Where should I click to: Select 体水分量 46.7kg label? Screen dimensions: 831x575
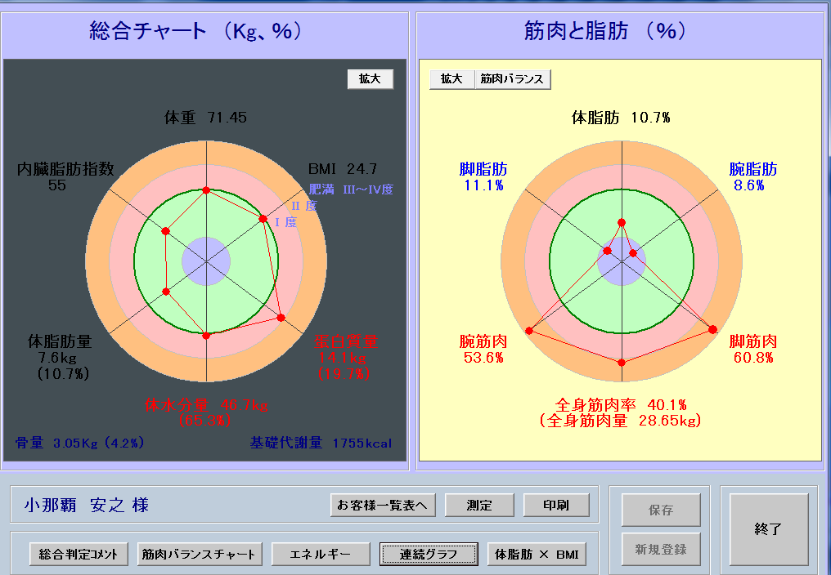206,405
